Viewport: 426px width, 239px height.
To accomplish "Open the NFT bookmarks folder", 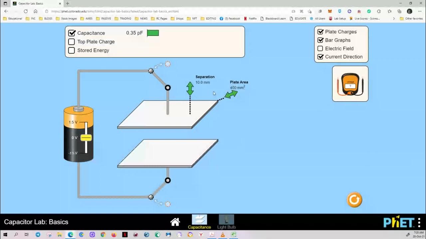I will click(x=192, y=19).
